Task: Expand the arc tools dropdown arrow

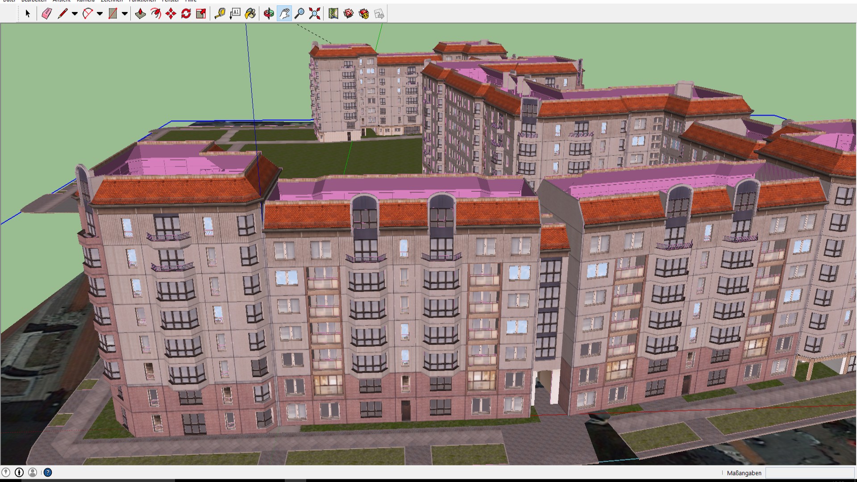Action: point(100,14)
